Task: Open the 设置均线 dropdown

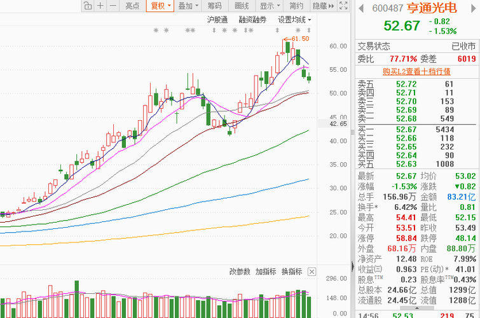Action: pos(294,20)
